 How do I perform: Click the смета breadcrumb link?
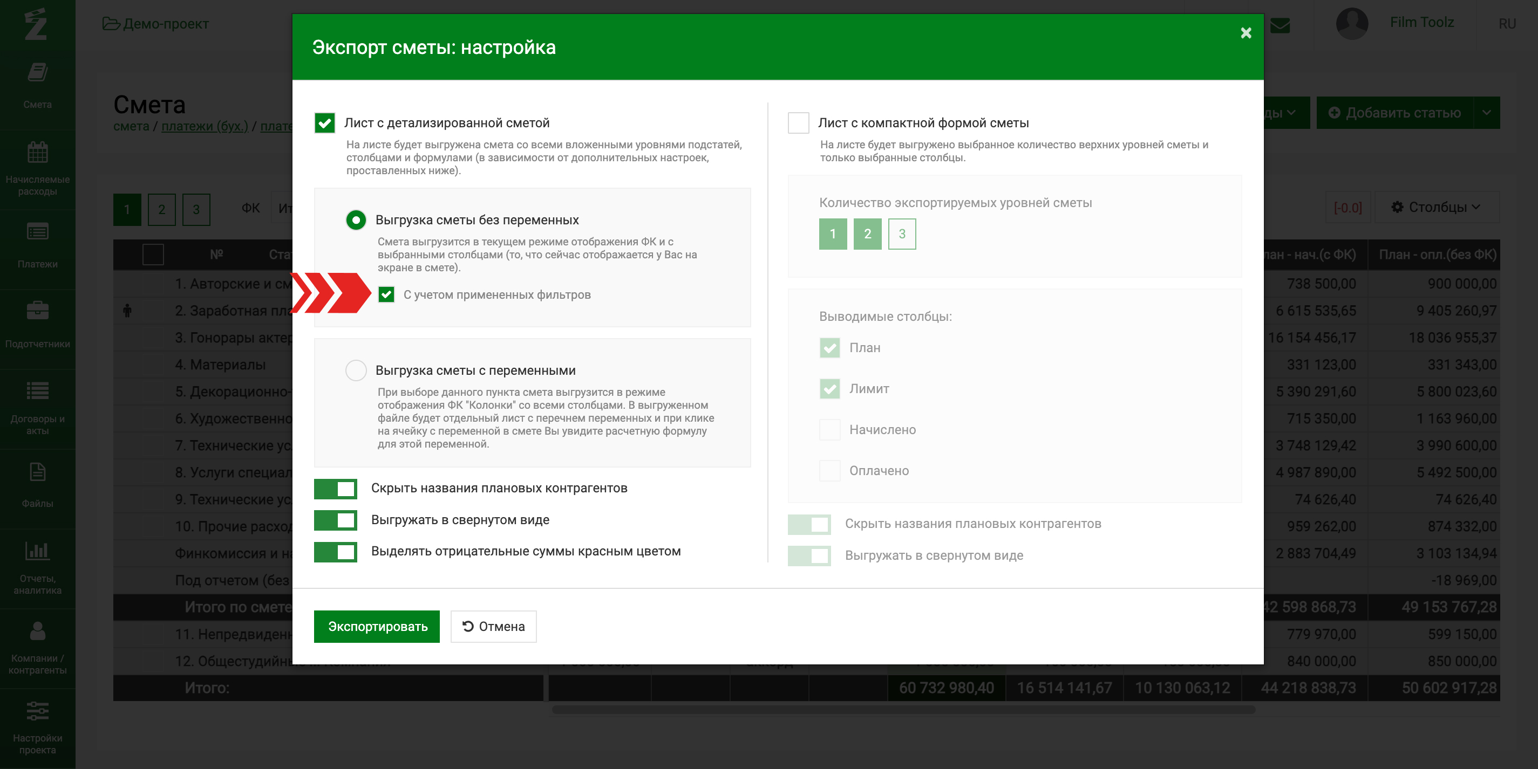pos(131,127)
